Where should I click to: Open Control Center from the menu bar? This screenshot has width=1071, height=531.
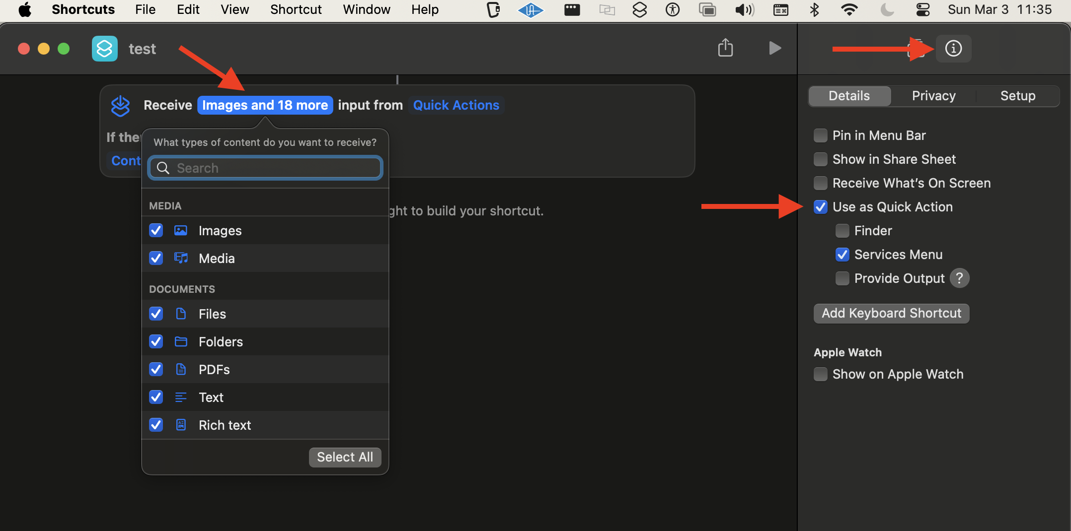pos(922,10)
